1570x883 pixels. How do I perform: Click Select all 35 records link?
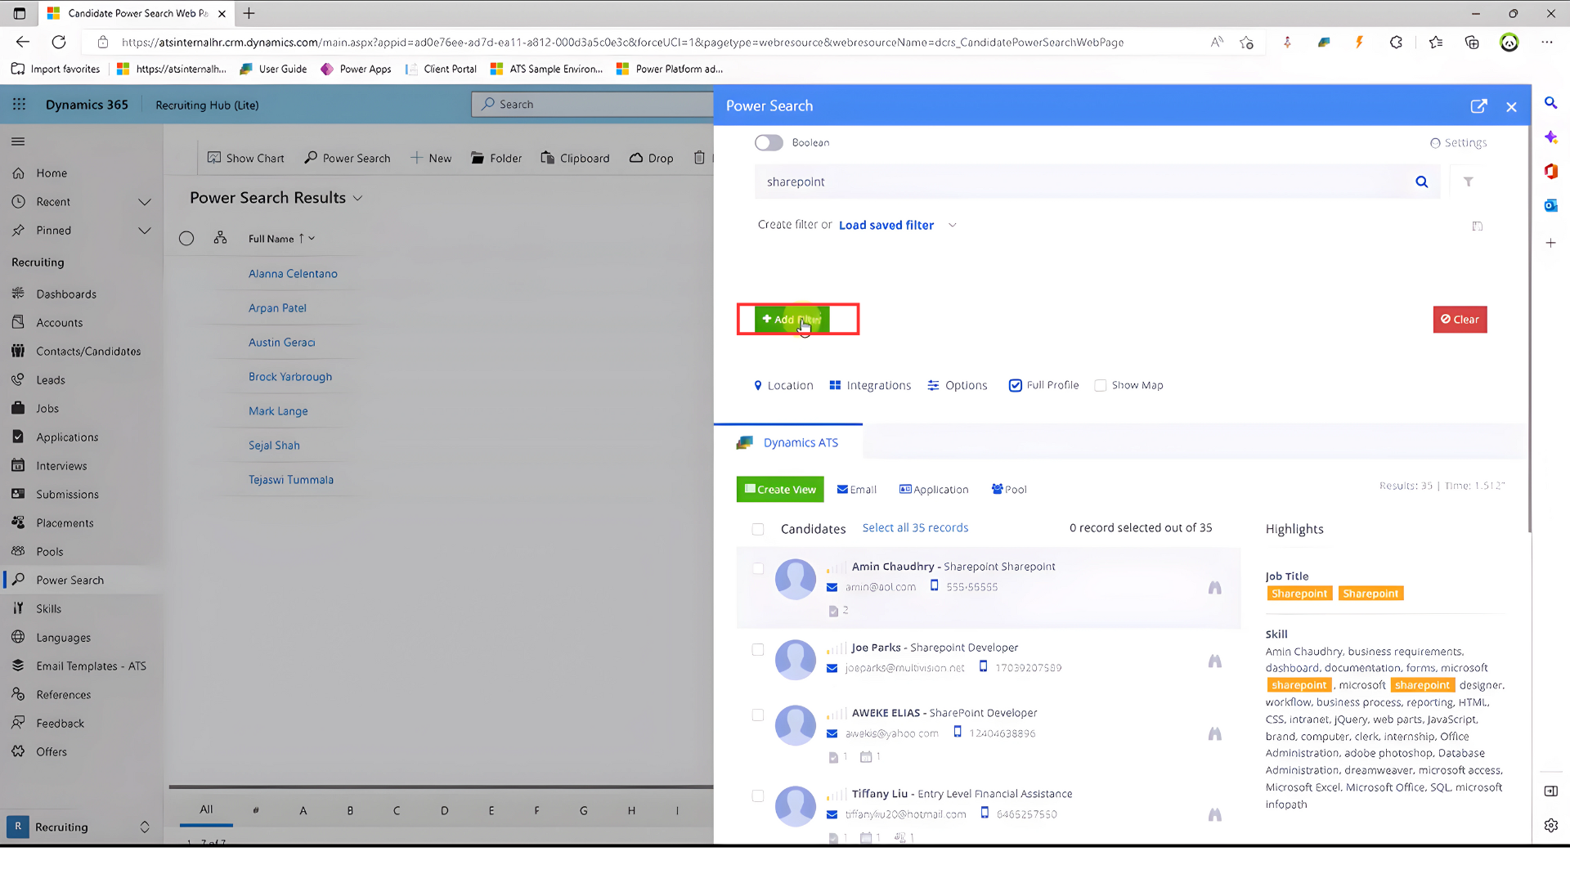click(915, 528)
